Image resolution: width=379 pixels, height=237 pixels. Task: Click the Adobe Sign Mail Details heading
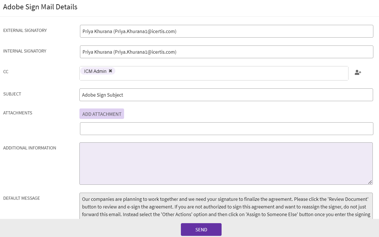(x=40, y=7)
